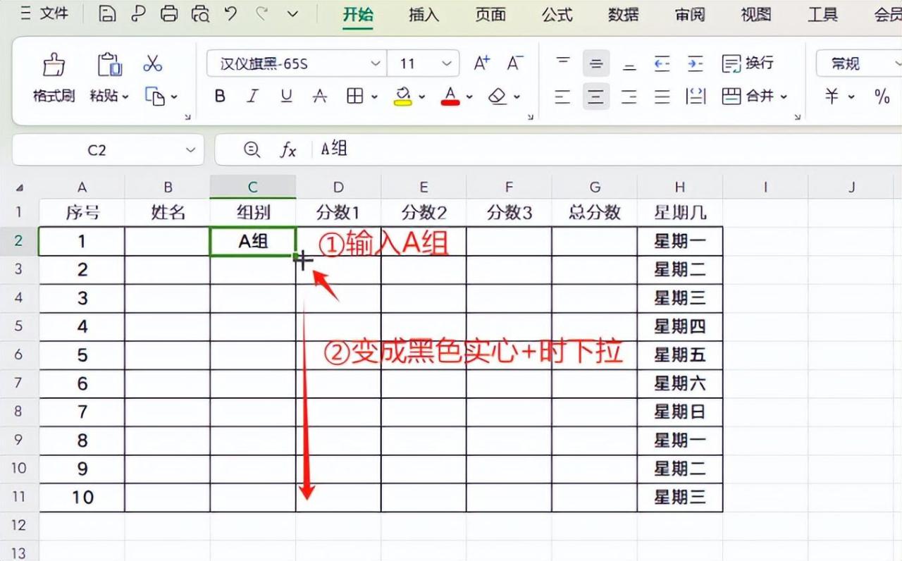The width and height of the screenshot is (902, 561).
Task: Open the font color dropdown arrow
Action: pos(470,97)
